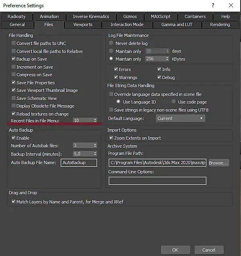Click Backup Interval minutes spinner arrows

tap(95, 154)
